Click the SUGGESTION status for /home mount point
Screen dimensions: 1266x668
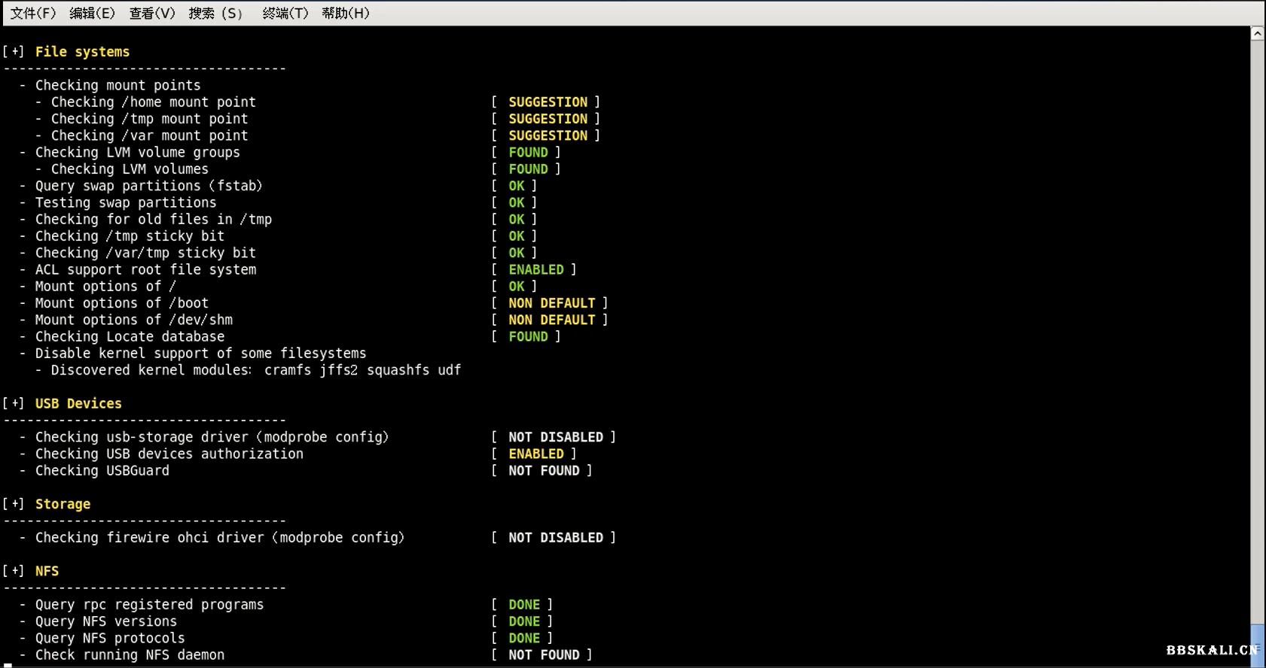tap(548, 102)
